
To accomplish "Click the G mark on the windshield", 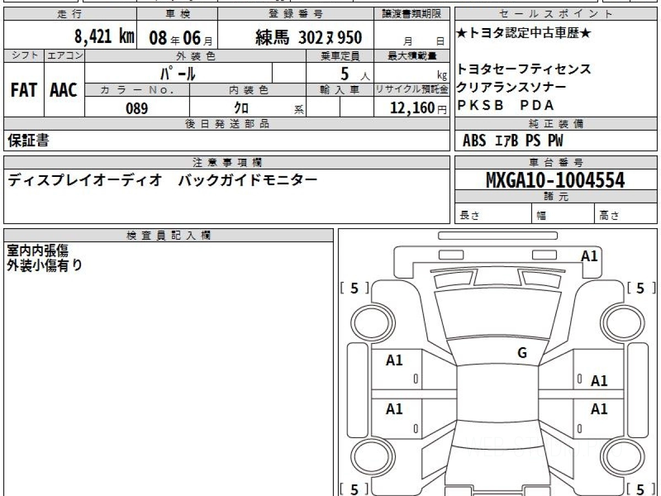I will pyautogui.click(x=522, y=354).
